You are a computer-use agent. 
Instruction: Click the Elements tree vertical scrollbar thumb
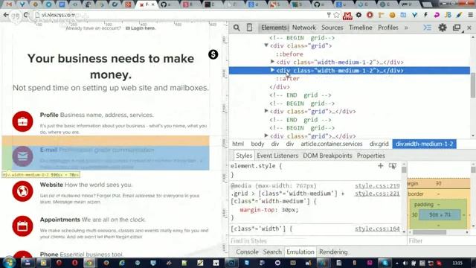tap(473, 86)
